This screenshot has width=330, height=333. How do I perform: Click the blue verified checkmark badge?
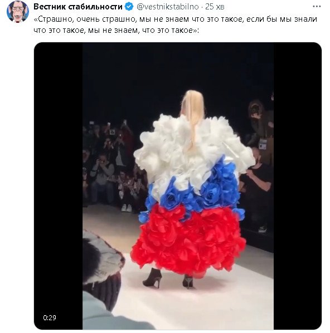click(129, 7)
